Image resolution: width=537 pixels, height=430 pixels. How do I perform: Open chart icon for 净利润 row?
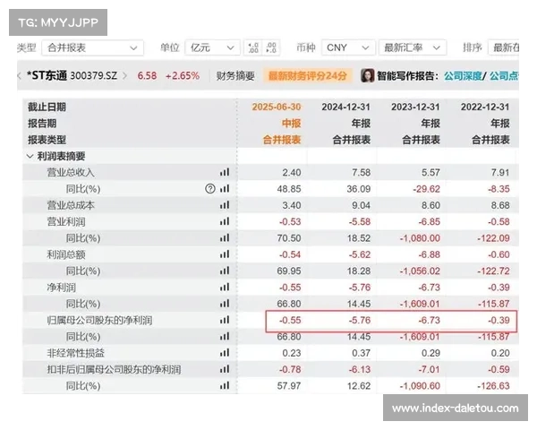[225, 287]
